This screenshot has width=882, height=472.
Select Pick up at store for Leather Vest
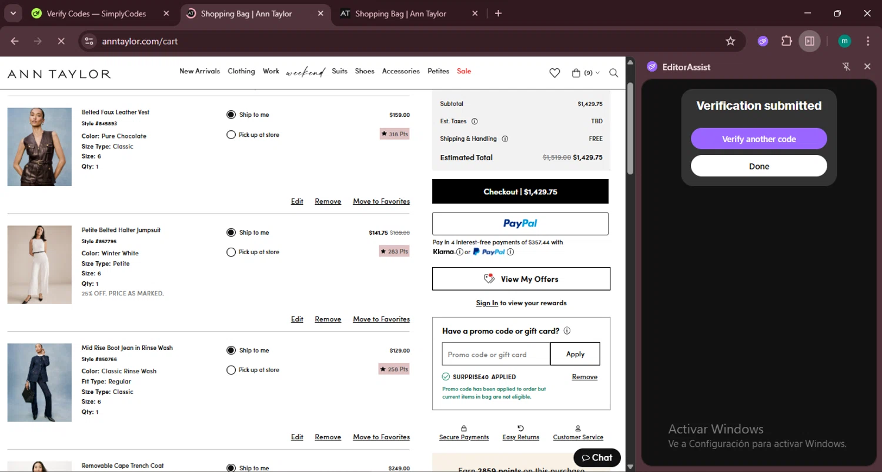point(231,135)
